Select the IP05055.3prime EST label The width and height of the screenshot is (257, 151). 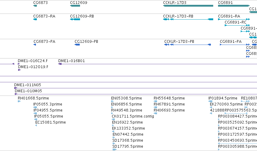47,104
